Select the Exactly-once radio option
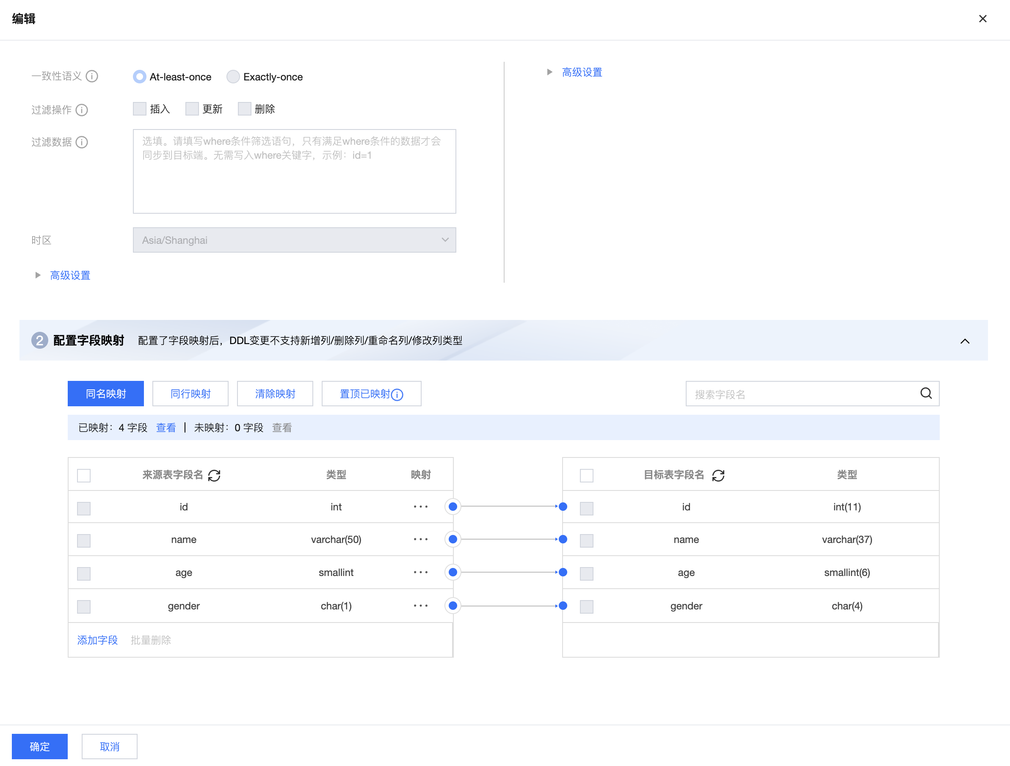This screenshot has height=766, width=1010. 233,77
